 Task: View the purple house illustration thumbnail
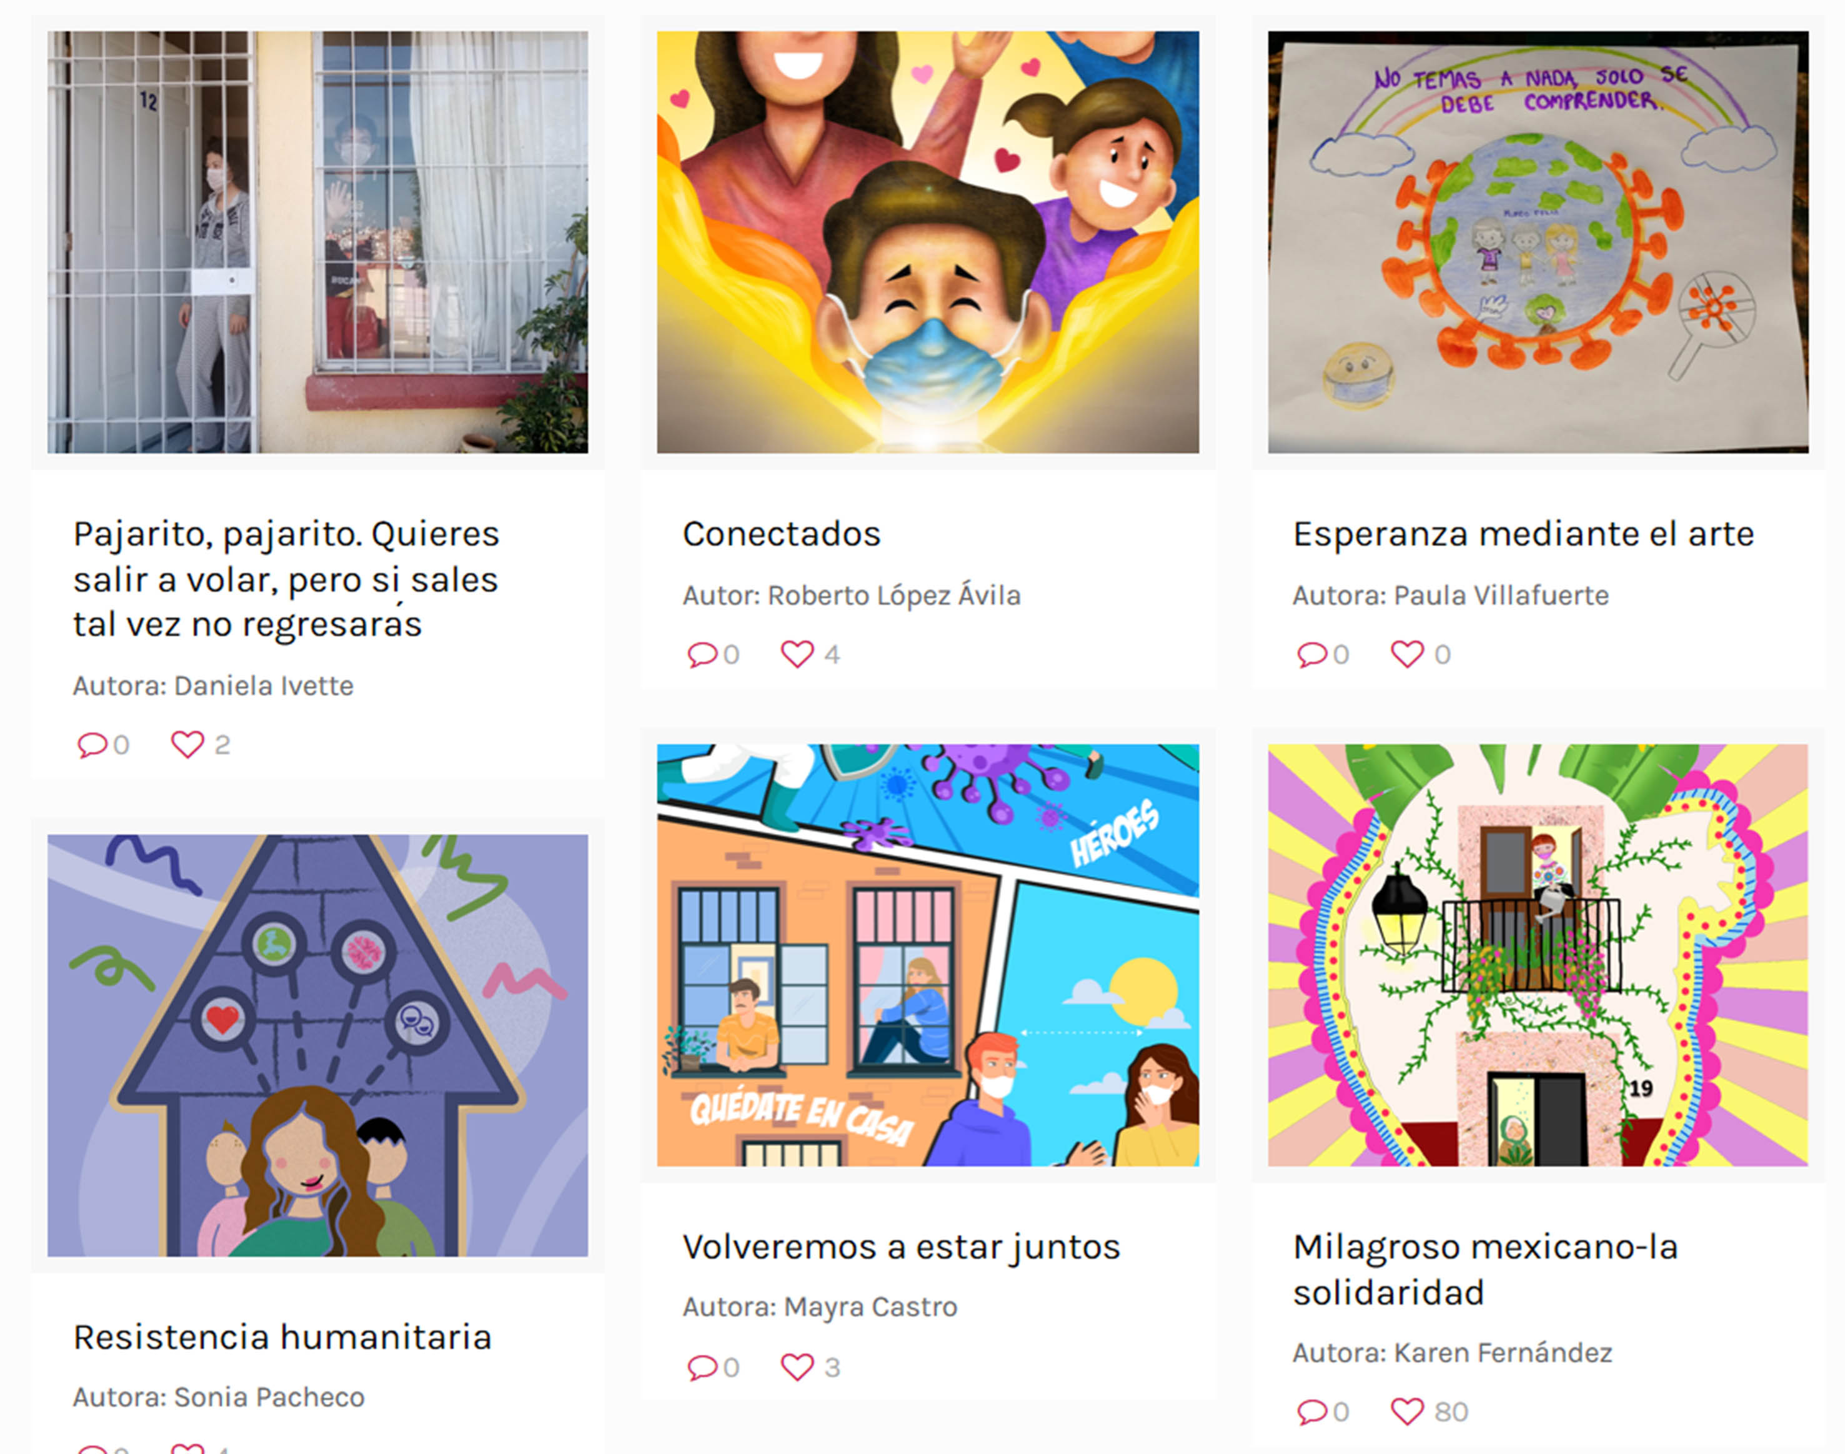pos(317,1045)
